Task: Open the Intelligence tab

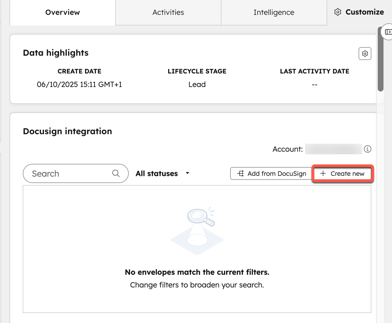Action: point(273,12)
